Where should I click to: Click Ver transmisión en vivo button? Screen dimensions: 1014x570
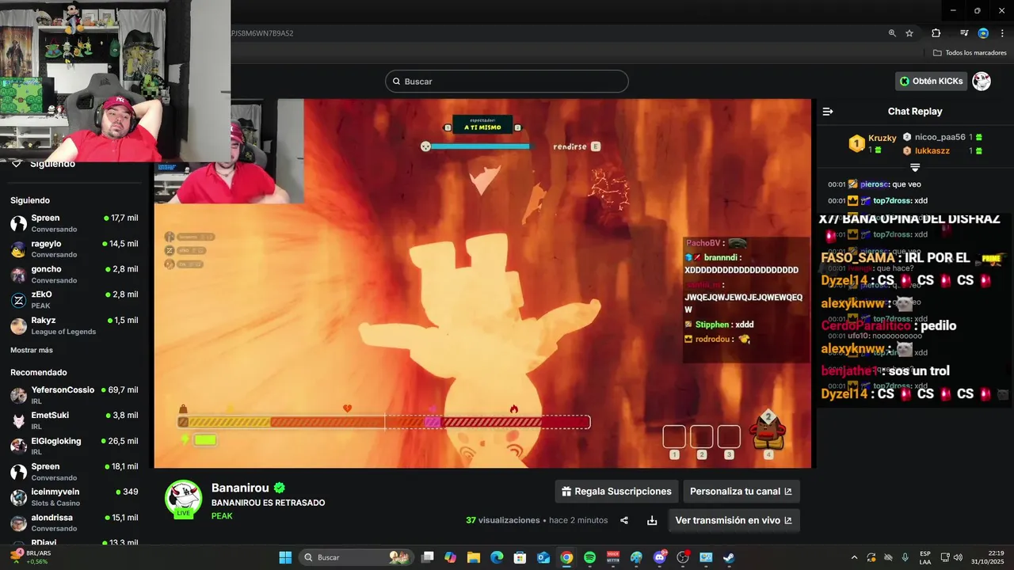(x=734, y=520)
